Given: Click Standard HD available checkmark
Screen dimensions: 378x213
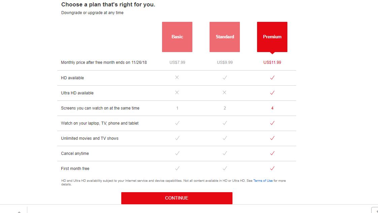Looking at the screenshot, I should pos(225,78).
